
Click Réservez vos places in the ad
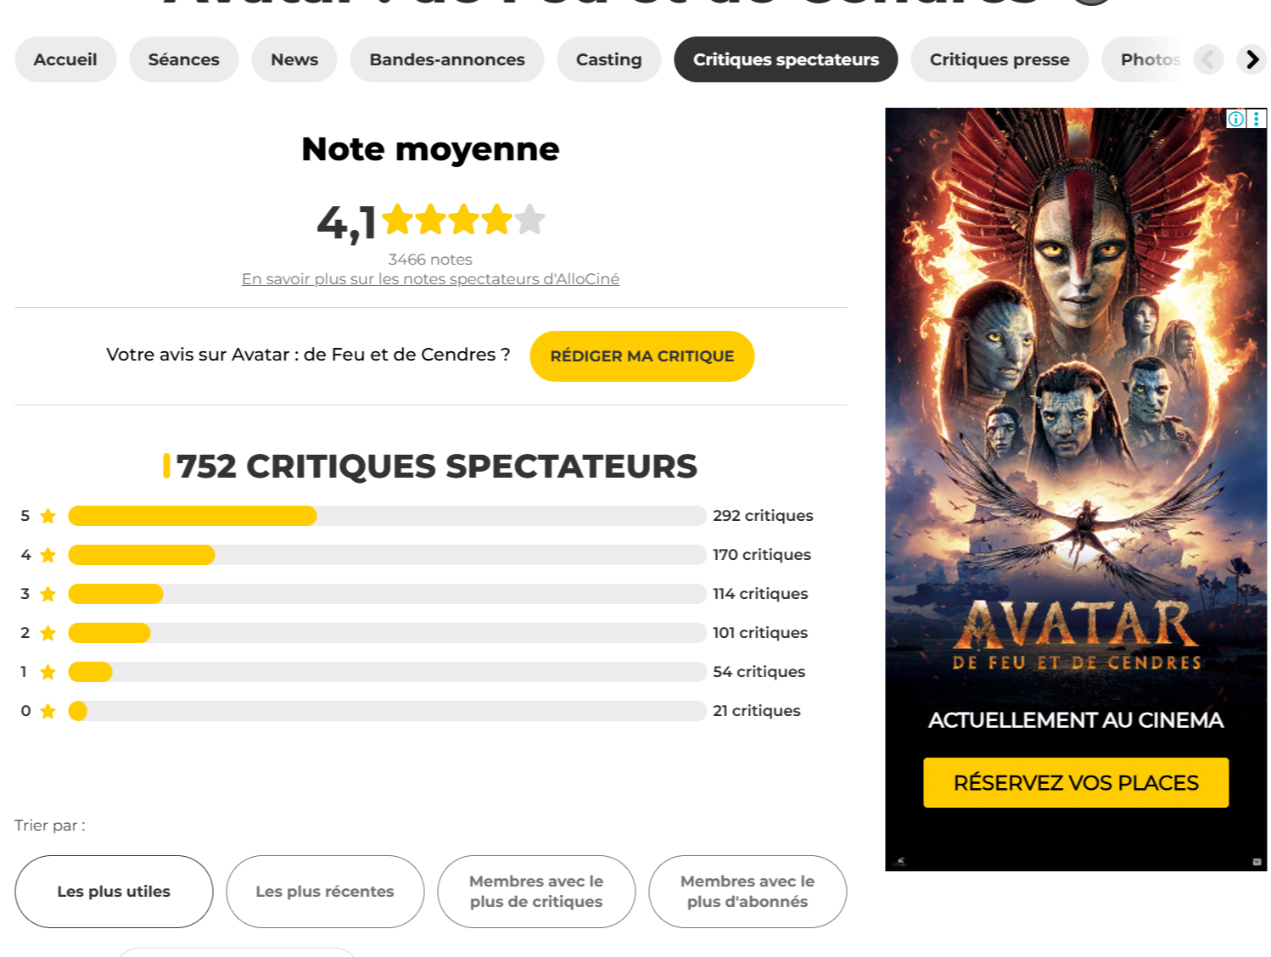1076,782
